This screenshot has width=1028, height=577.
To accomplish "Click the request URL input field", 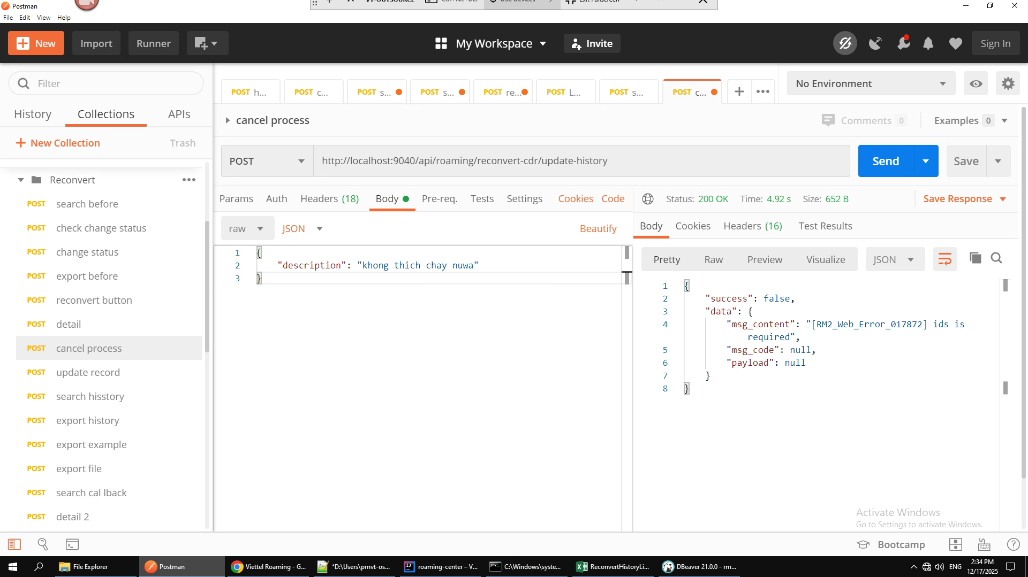I will coord(581,161).
